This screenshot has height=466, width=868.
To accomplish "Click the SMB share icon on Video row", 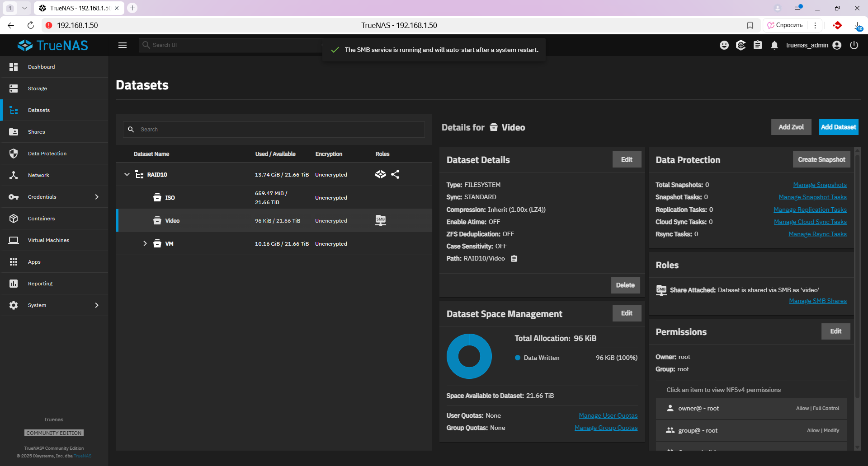I will [x=381, y=220].
